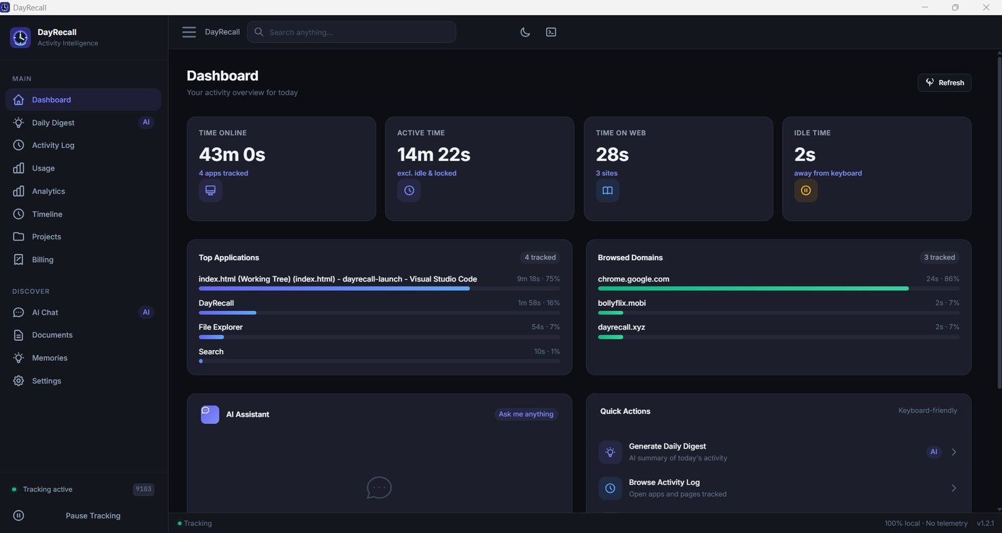Click the clock icon beside Browse Activity Log
This screenshot has width=1002, height=533.
point(610,488)
